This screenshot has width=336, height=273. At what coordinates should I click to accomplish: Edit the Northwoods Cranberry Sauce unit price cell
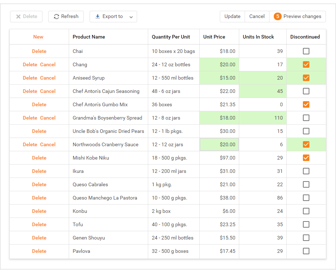tap(219, 144)
